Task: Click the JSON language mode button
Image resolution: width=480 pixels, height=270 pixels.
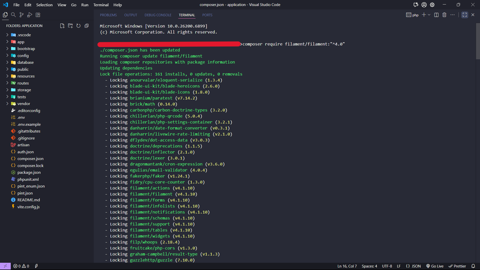Action: coord(413,266)
